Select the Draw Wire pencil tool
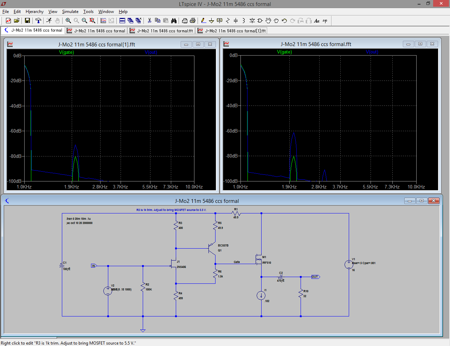Viewport: 450px width, 346px height. pos(203,21)
